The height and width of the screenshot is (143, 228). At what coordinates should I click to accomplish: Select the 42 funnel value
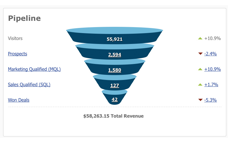(115, 100)
